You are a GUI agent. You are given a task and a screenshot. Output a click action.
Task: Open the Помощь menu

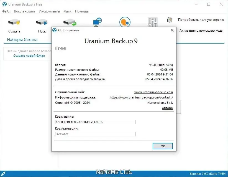pyautogui.click(x=82, y=11)
